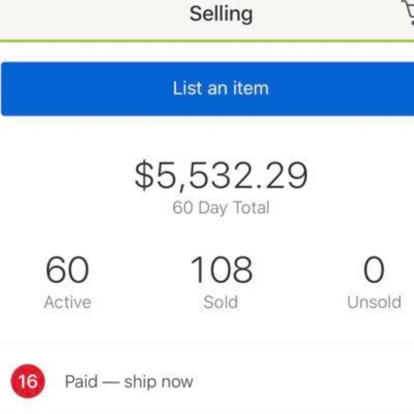Tap the Active label
Viewport: 414px width, 414px height.
[x=67, y=302]
